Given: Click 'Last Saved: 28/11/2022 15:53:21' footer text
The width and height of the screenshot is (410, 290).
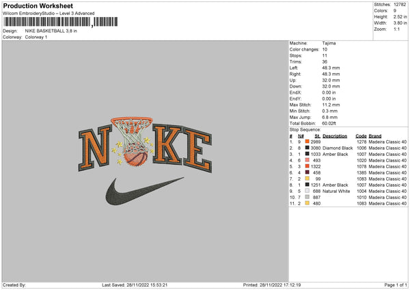Looking at the screenshot, I should pos(135,285).
